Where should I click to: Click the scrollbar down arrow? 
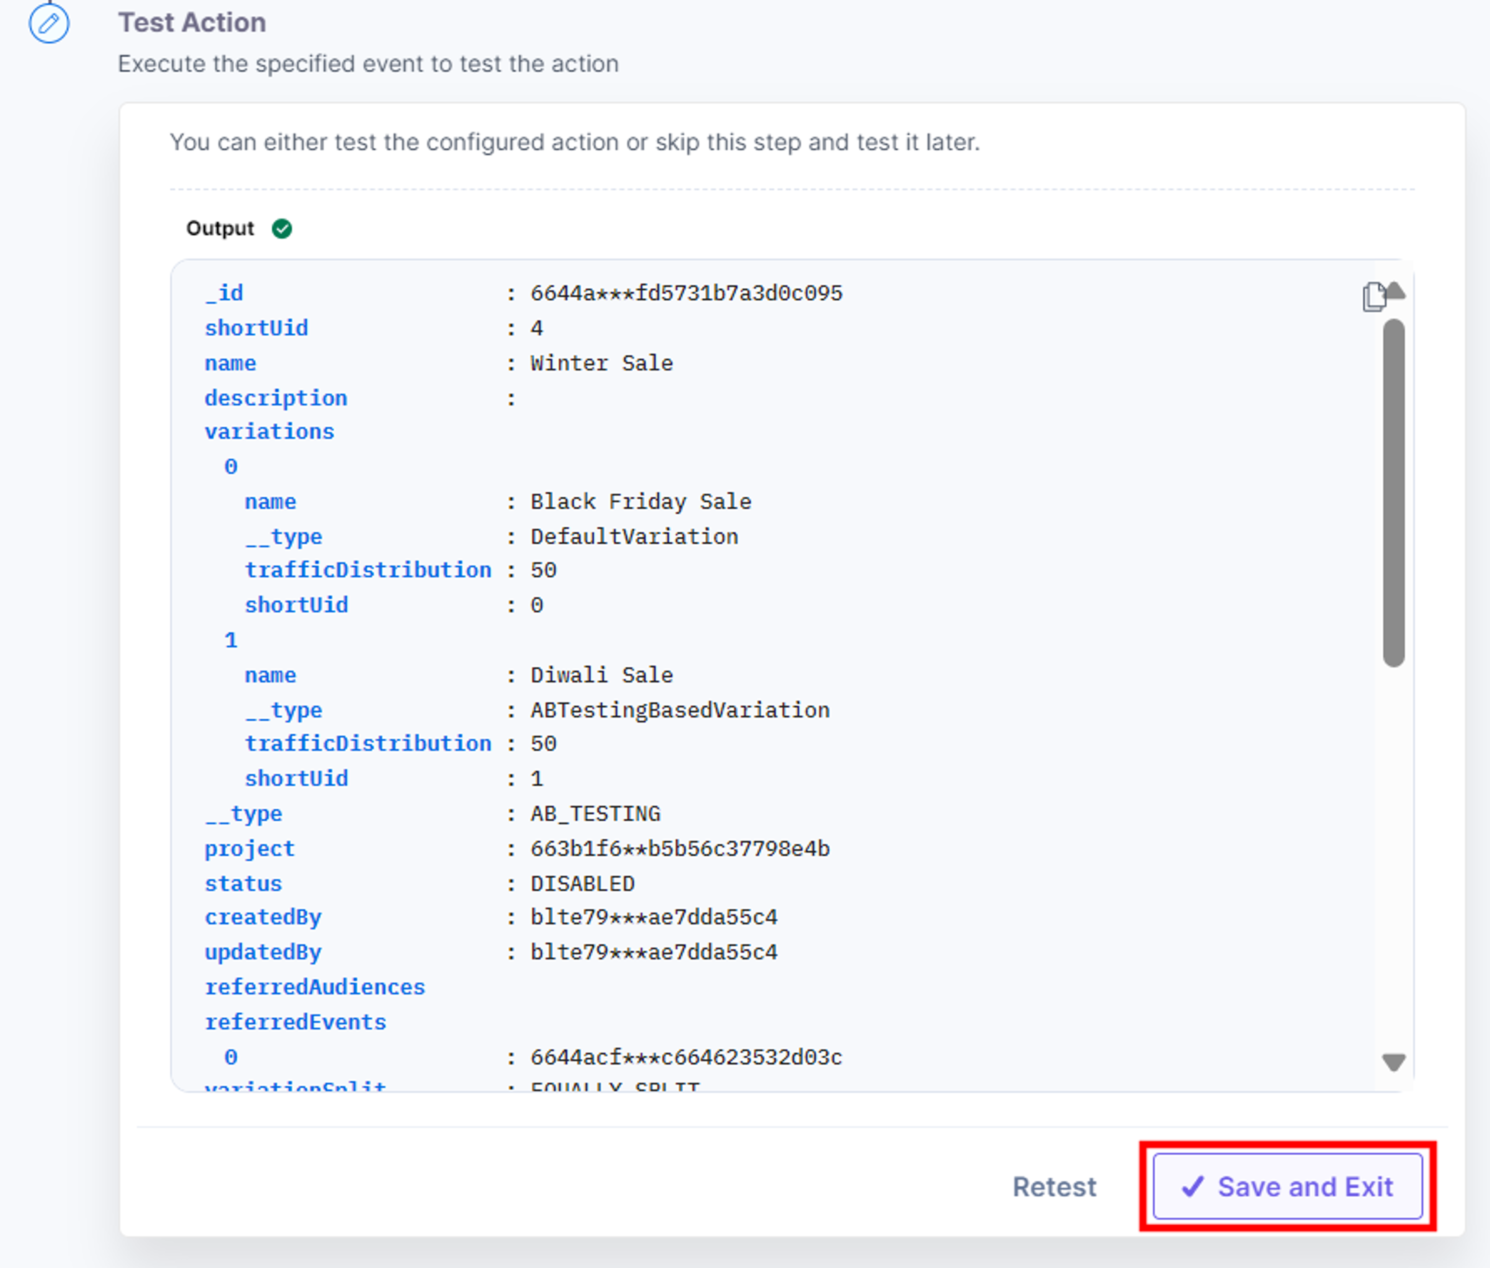pos(1394,1062)
